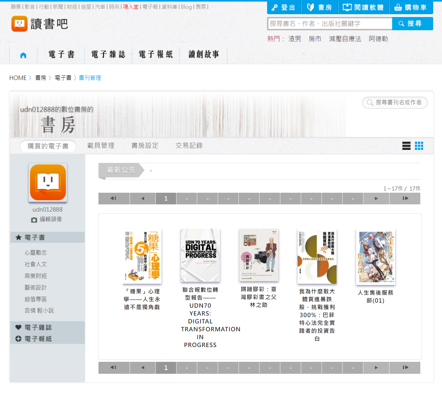The height and width of the screenshot is (393, 442).
Task: Click the home icon in navigation bar
Action: click(23, 55)
